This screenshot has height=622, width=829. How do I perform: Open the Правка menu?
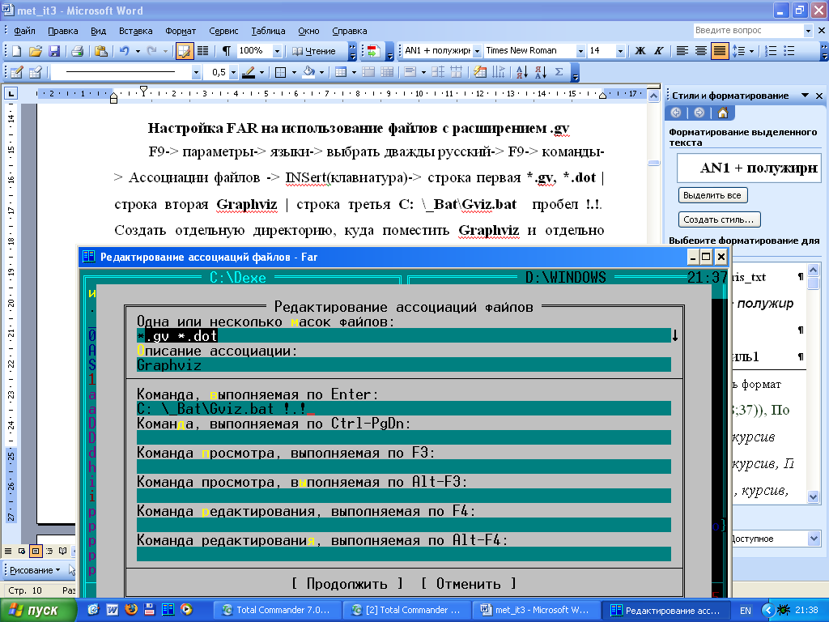(63, 31)
